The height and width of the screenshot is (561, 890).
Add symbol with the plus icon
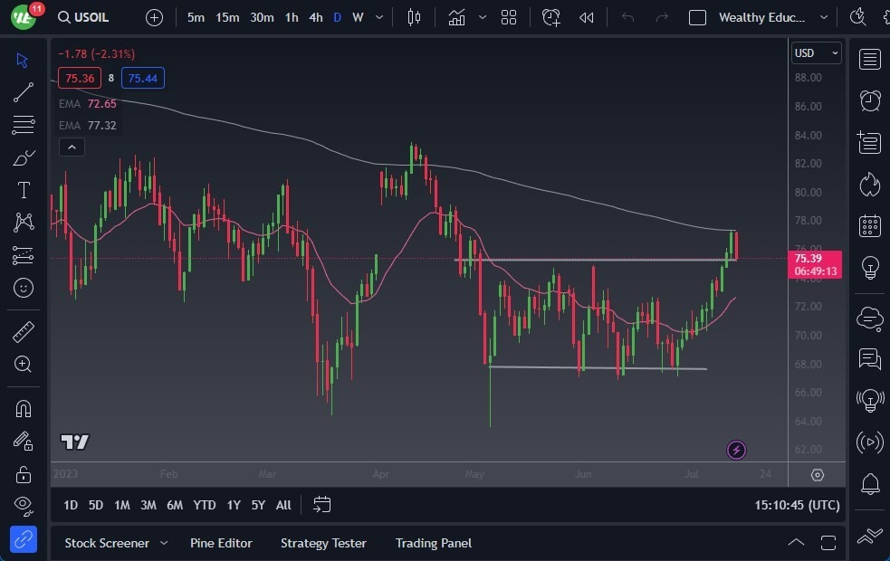point(155,17)
